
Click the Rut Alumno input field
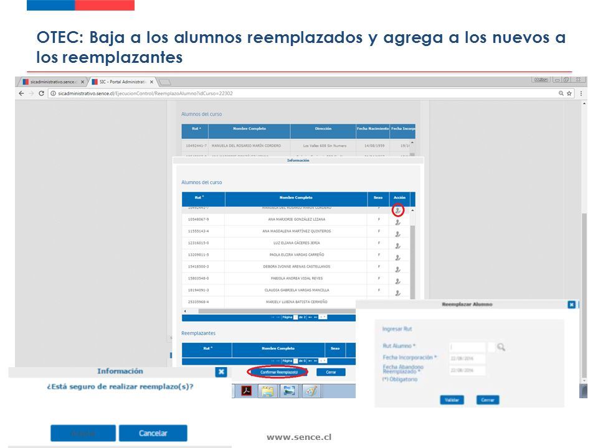(x=467, y=347)
